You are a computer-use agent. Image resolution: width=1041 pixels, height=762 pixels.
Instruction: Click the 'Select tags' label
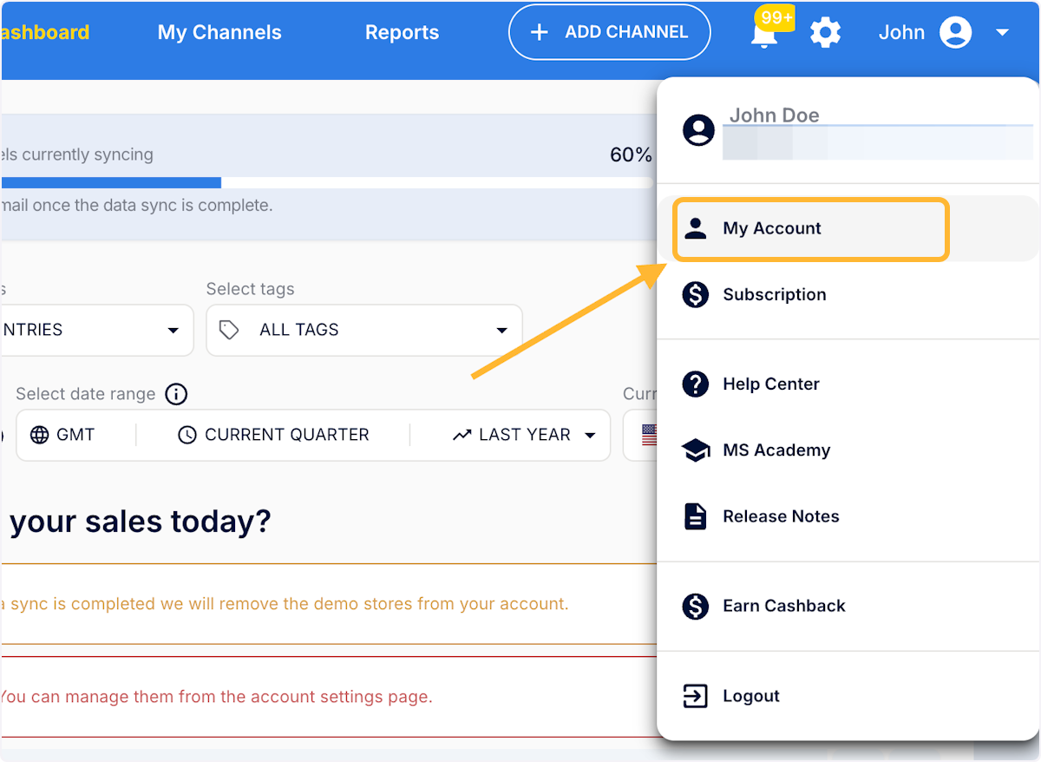point(250,289)
